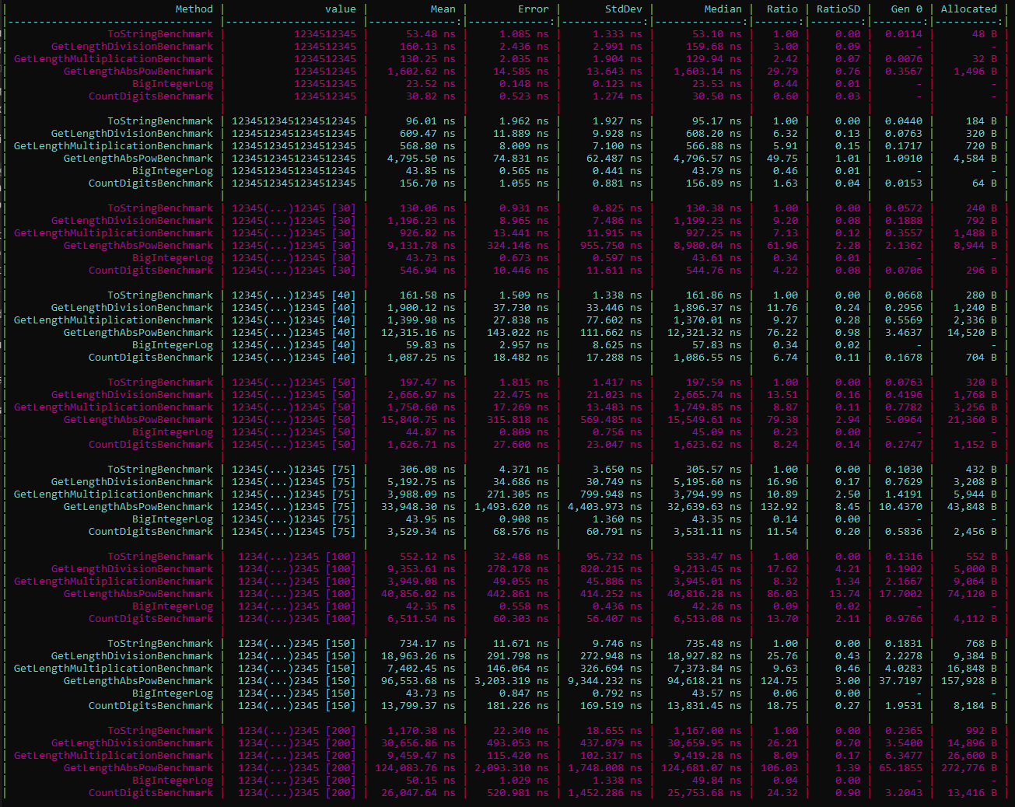
Task: Select the error value 315.818 ns
Action: click(518, 420)
